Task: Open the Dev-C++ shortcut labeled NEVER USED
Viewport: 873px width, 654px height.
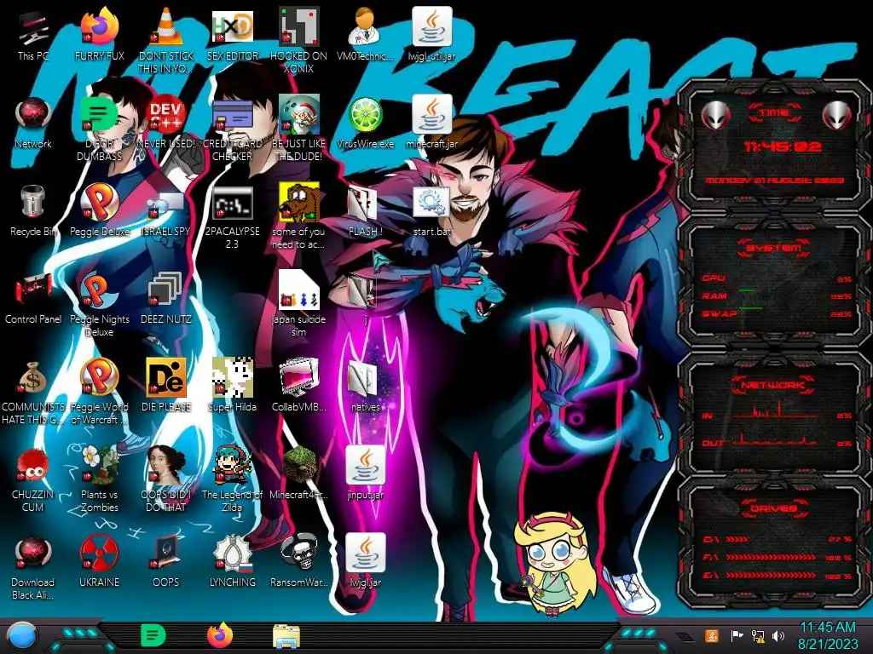Action: 166,115
